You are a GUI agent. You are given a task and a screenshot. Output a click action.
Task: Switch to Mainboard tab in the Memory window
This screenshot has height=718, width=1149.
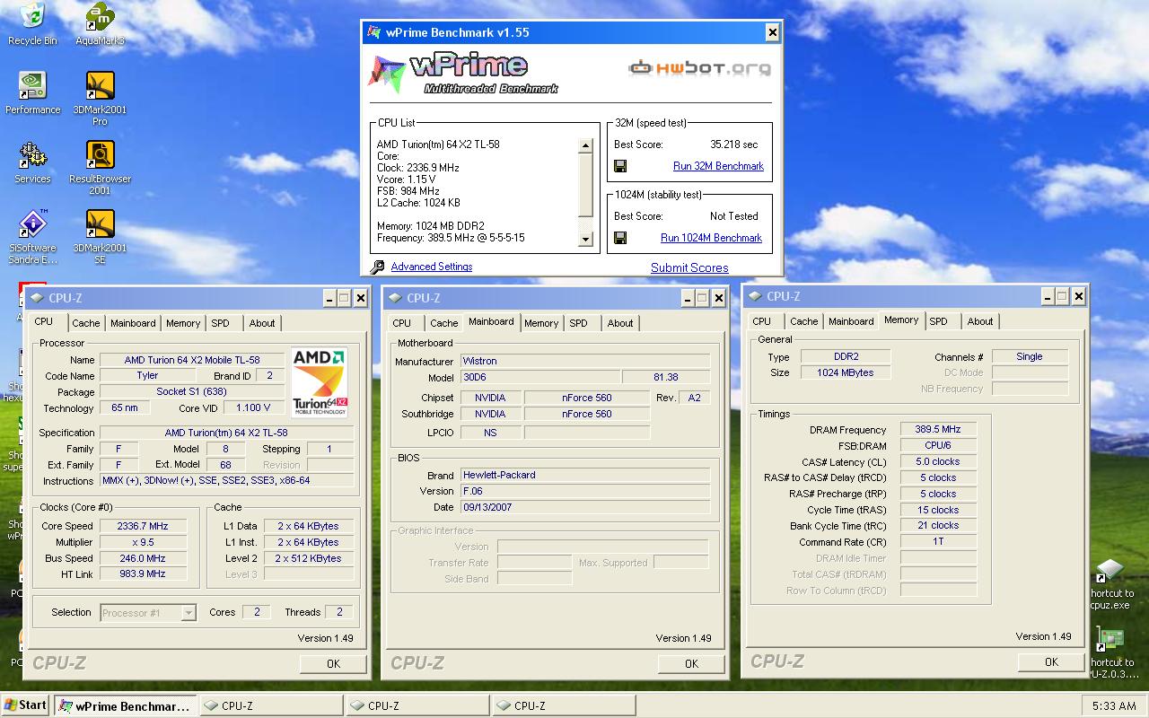point(851,321)
